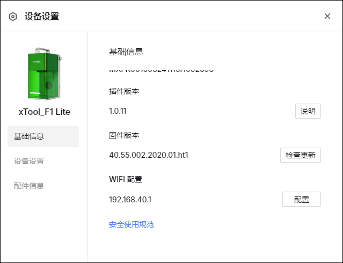The width and height of the screenshot is (343, 263).
Task: Click the settings gear icon beside 设备设置 title
Action: [13, 17]
